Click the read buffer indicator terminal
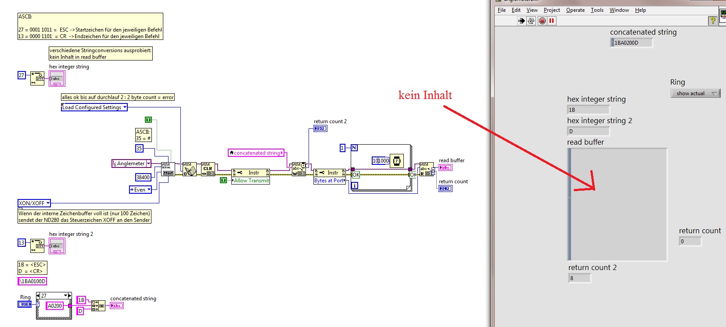The height and width of the screenshot is (327, 726). 446,167
